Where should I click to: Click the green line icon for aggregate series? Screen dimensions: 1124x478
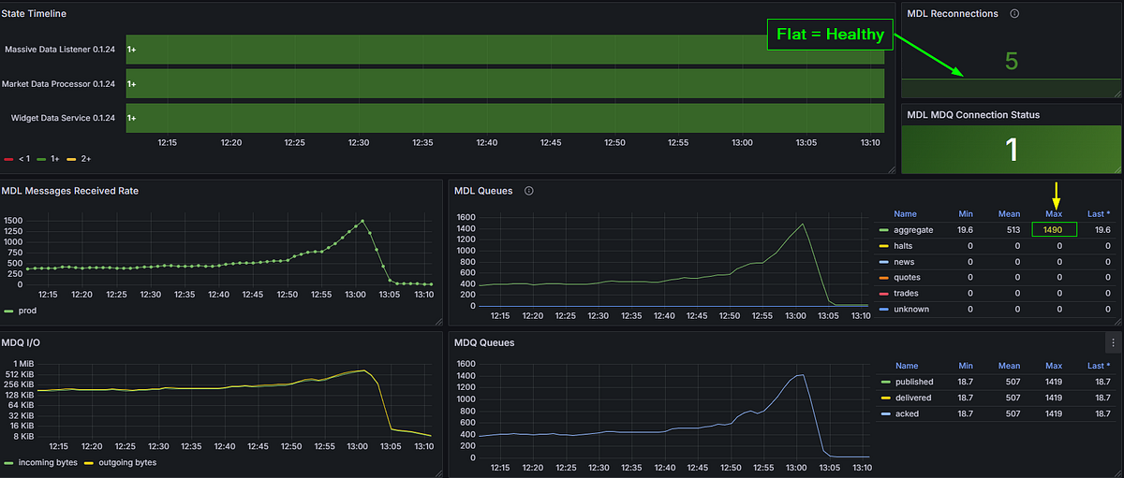tap(885, 229)
